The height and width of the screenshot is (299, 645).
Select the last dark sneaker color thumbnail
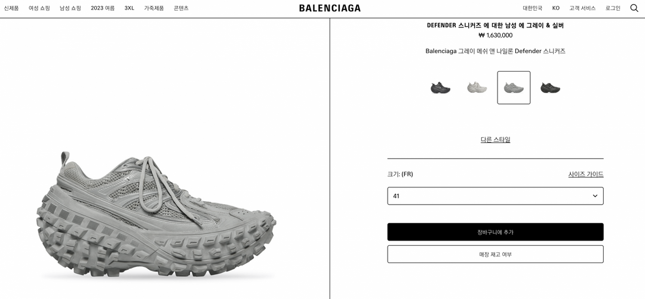(x=551, y=88)
